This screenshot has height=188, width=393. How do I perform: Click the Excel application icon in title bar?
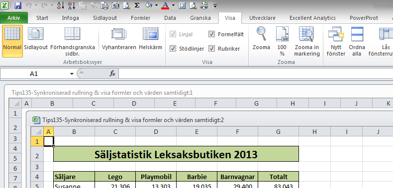click(x=5, y=5)
